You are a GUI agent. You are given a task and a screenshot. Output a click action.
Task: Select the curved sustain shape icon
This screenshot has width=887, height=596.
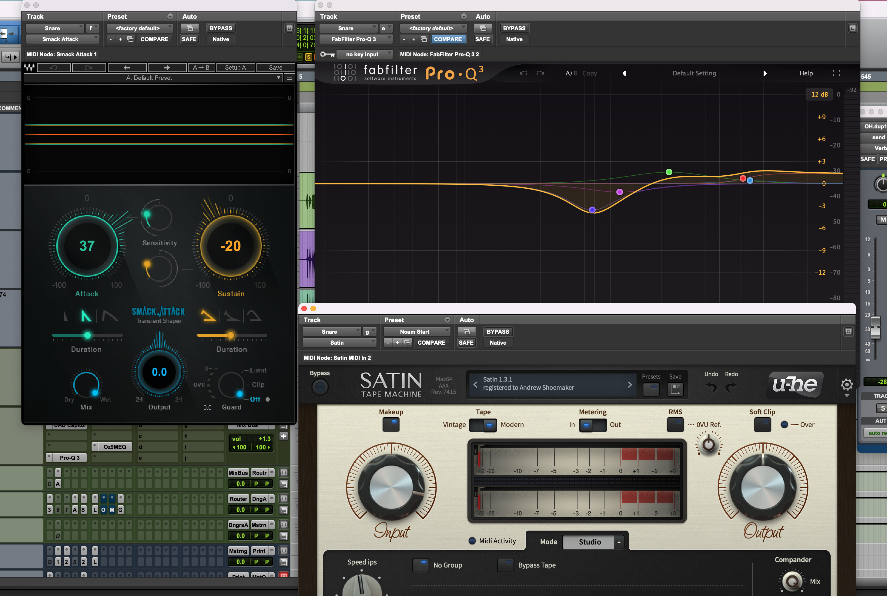pyautogui.click(x=231, y=316)
